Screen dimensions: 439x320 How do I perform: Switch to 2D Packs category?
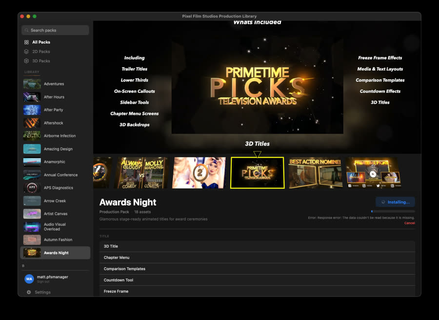pyautogui.click(x=41, y=52)
